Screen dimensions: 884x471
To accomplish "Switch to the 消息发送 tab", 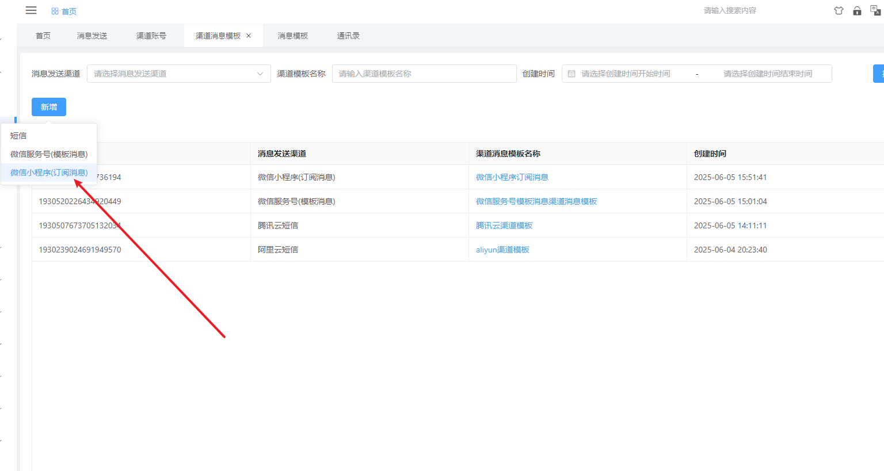I will pyautogui.click(x=92, y=36).
